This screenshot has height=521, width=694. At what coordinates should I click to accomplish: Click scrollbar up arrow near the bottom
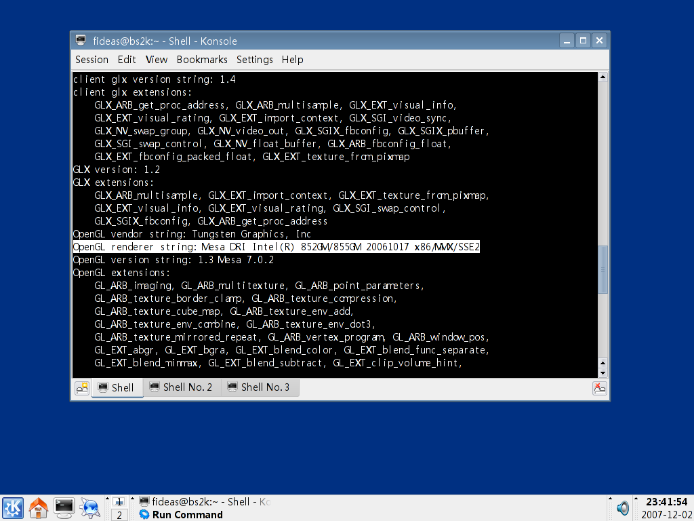coord(603,363)
